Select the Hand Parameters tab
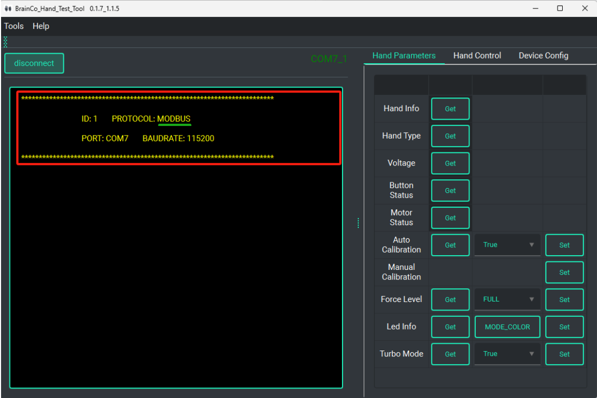This screenshot has width=597, height=398. click(404, 56)
